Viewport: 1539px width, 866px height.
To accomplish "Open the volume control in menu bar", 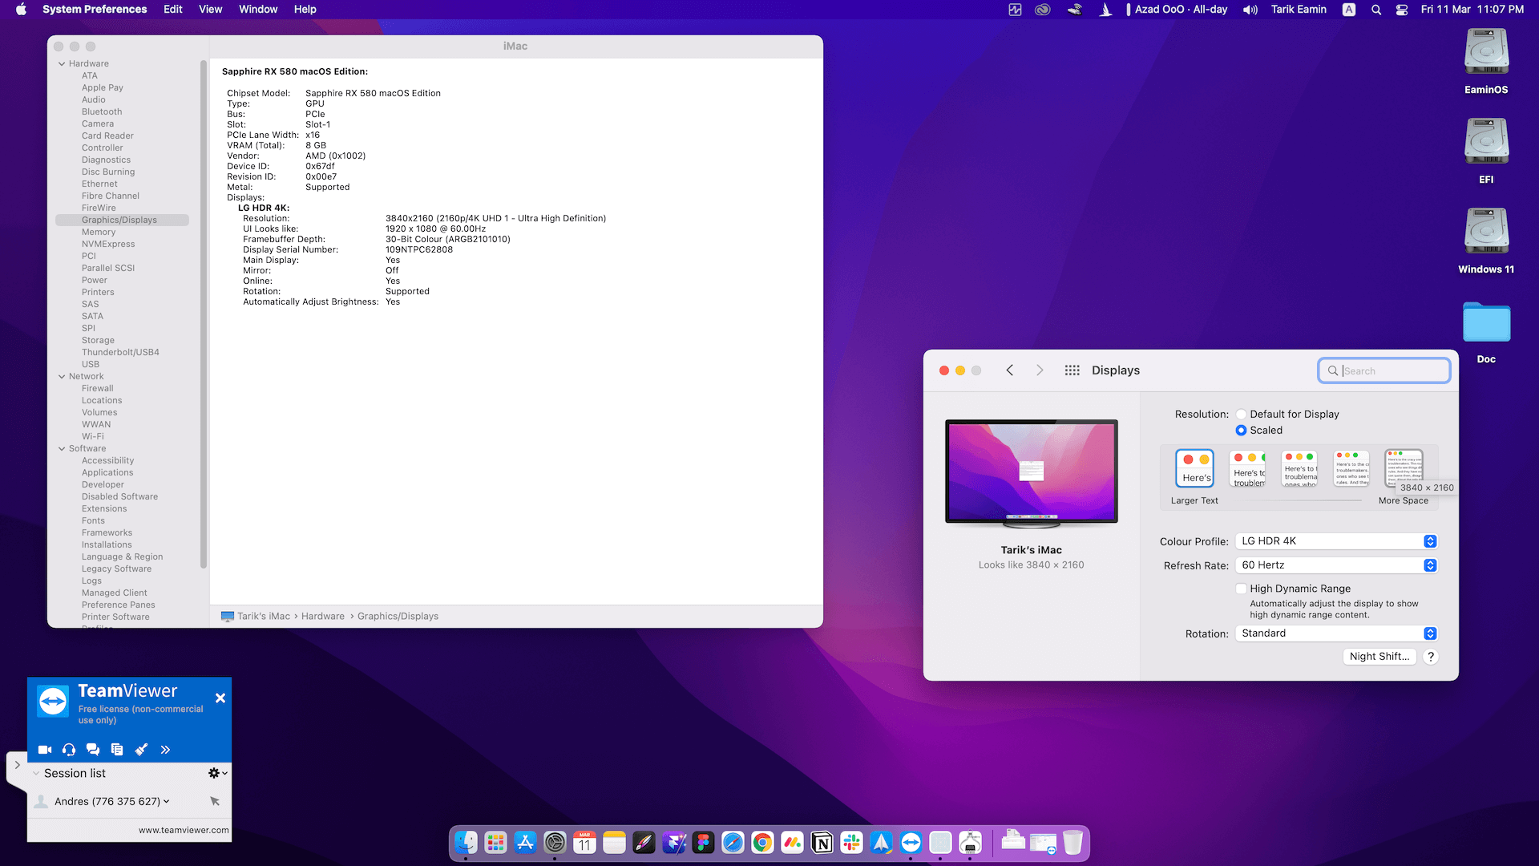I will [1250, 10].
